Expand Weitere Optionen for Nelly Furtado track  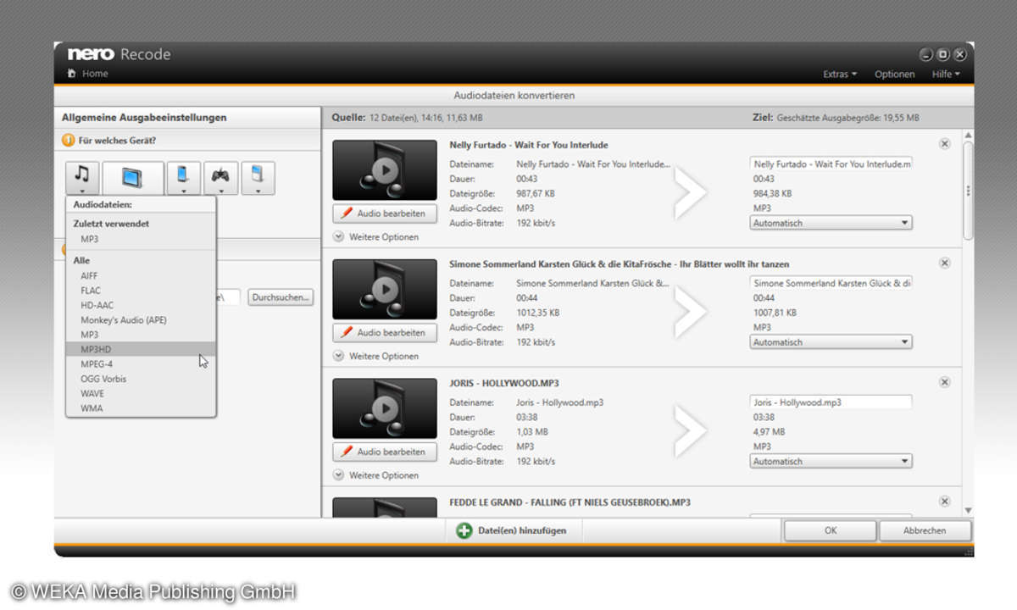(376, 237)
